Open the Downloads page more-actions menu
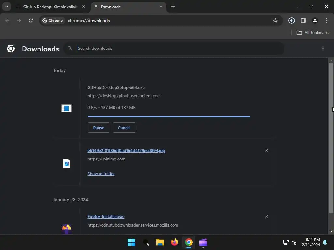Image resolution: width=334 pixels, height=250 pixels. tap(323, 49)
